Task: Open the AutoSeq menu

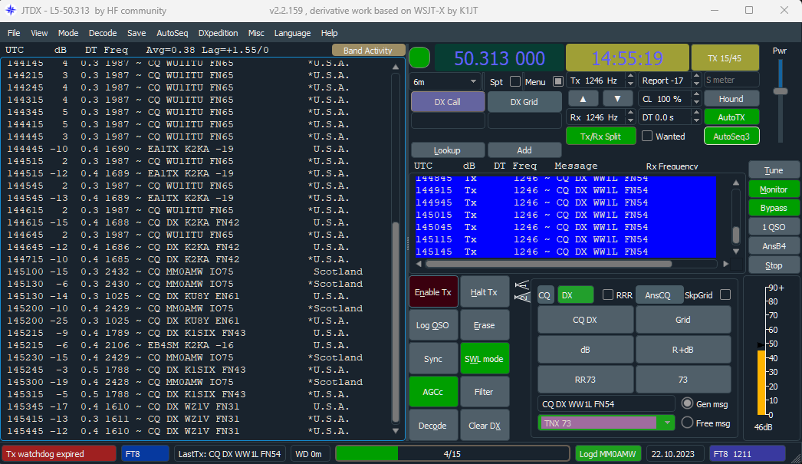Action: click(173, 33)
